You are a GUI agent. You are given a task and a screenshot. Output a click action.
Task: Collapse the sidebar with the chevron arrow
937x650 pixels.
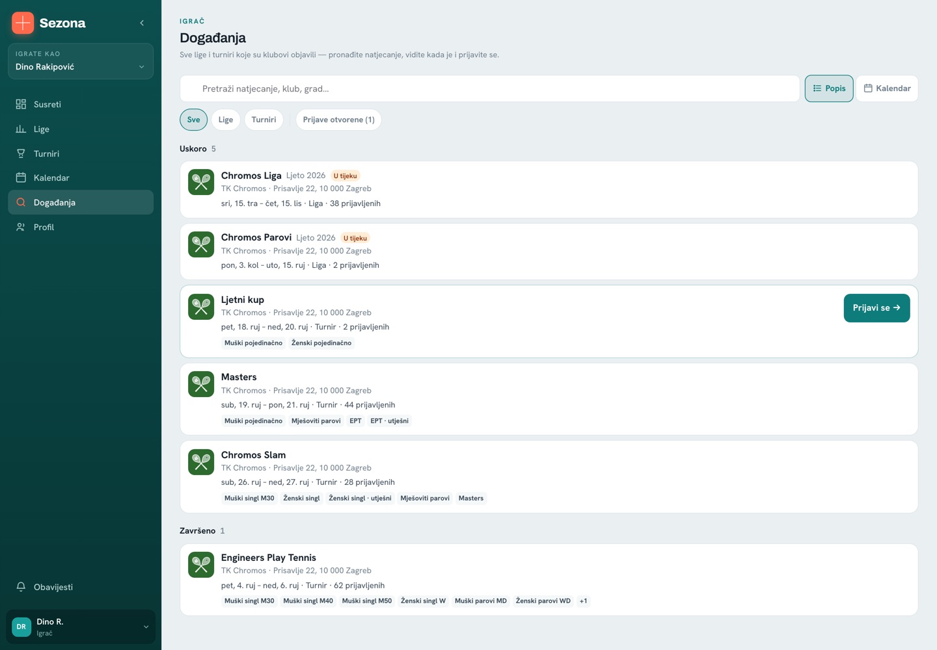(142, 23)
